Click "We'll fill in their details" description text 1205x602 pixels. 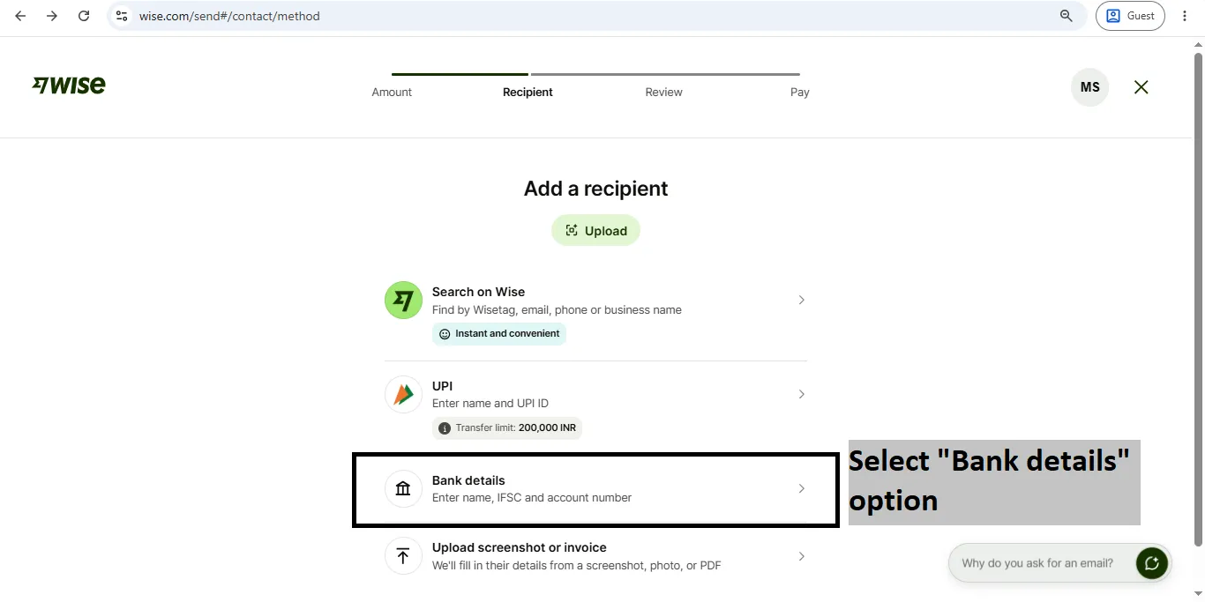click(x=577, y=566)
